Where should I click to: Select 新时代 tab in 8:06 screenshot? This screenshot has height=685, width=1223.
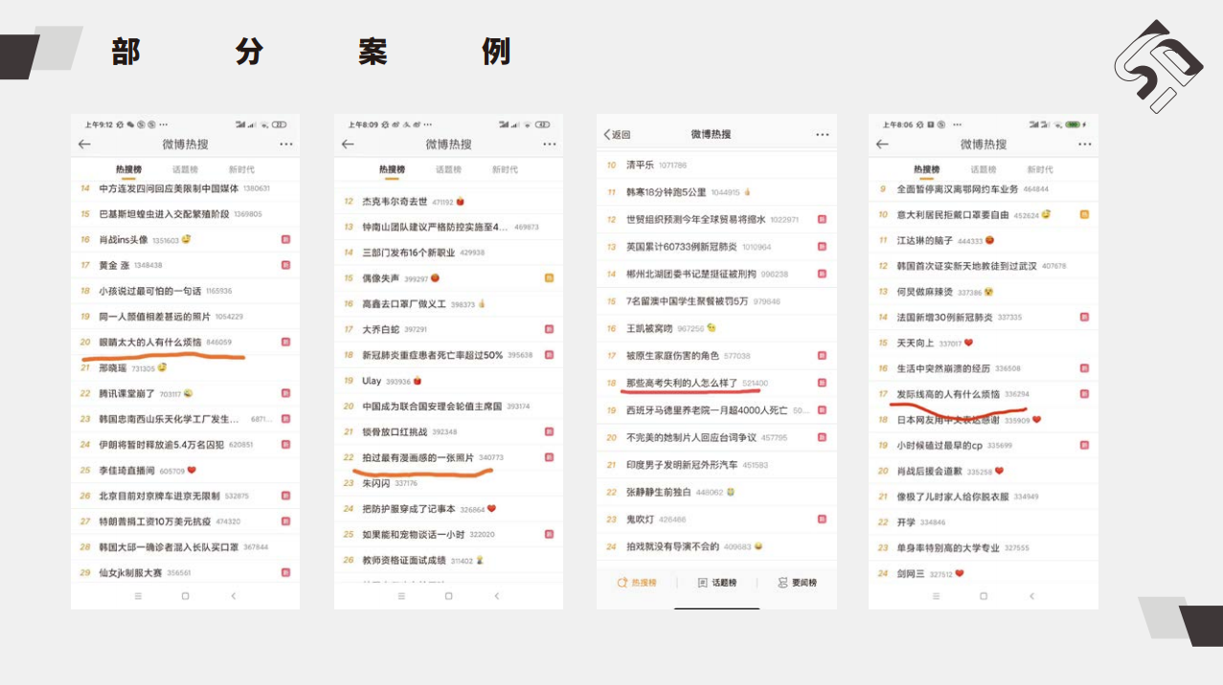(x=1040, y=169)
